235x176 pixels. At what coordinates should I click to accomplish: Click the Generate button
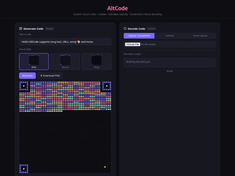27,76
